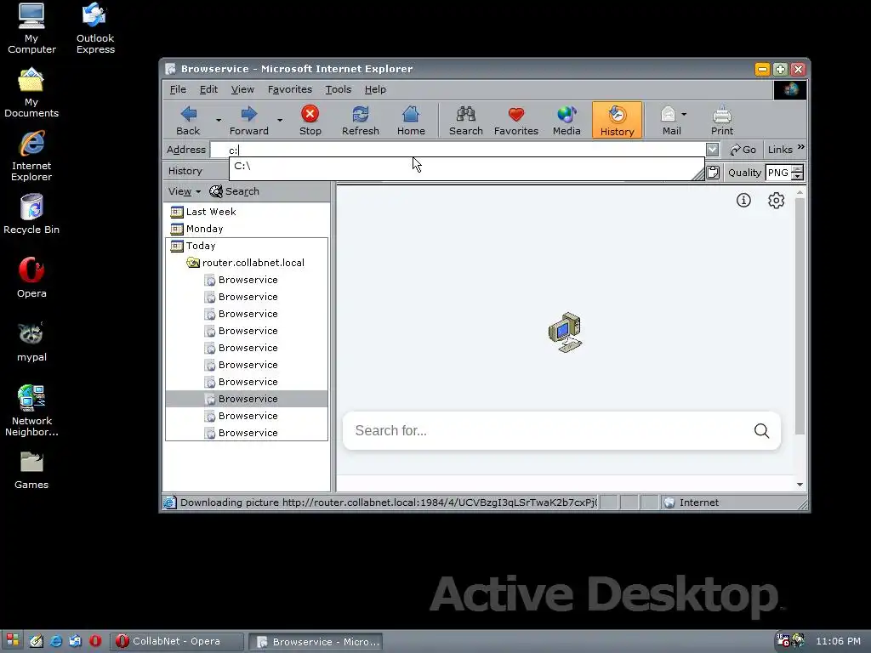Click Search in the History pane
This screenshot has height=653, width=871.
click(x=235, y=191)
